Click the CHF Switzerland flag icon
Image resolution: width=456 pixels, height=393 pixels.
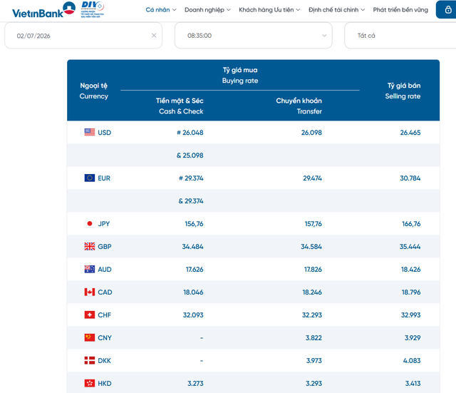click(x=90, y=315)
